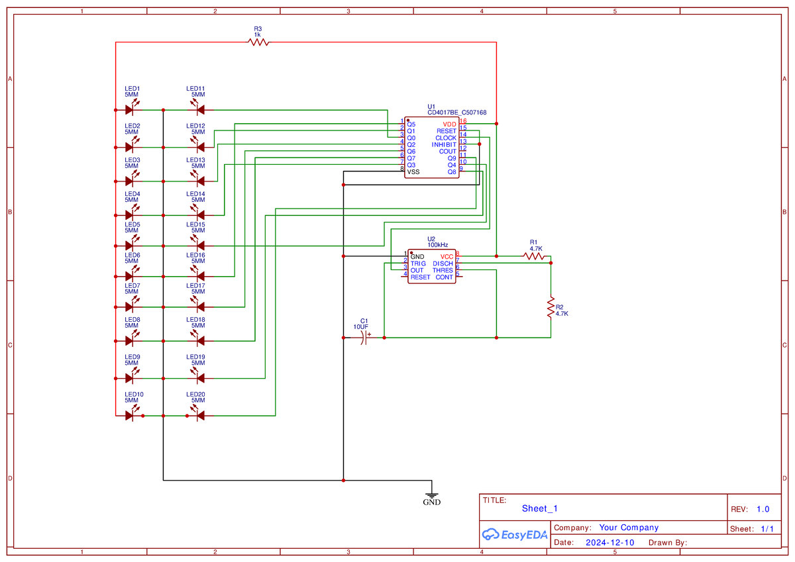Select the Sheet_1 title text
Viewport: 795px width, 562px height.
(539, 508)
